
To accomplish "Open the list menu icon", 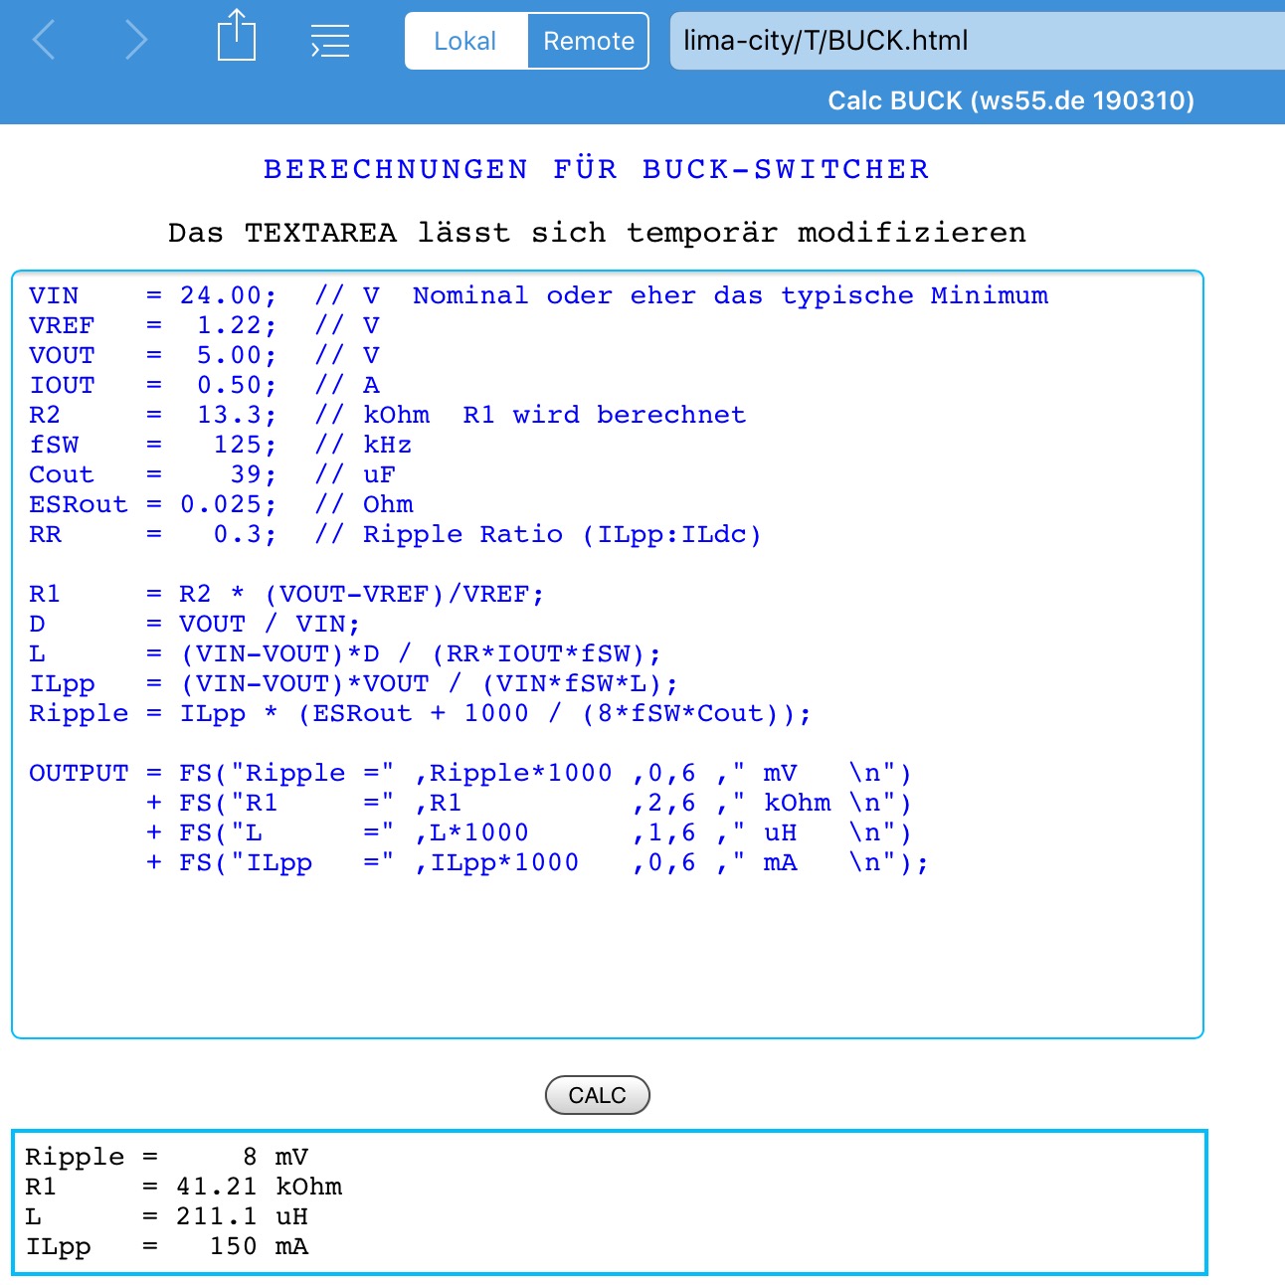I will (330, 42).
